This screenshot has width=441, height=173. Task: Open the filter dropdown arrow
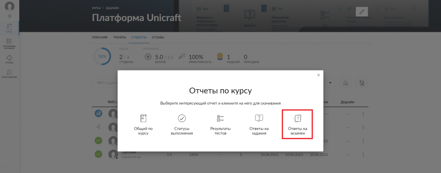pyautogui.click(x=330, y=83)
